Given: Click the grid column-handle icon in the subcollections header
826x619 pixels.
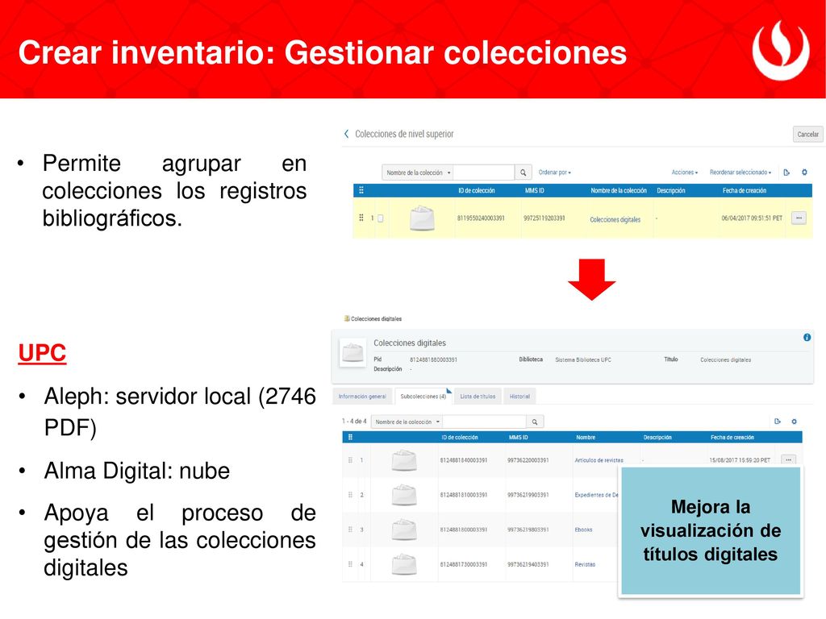Looking at the screenshot, I should pos(350,437).
